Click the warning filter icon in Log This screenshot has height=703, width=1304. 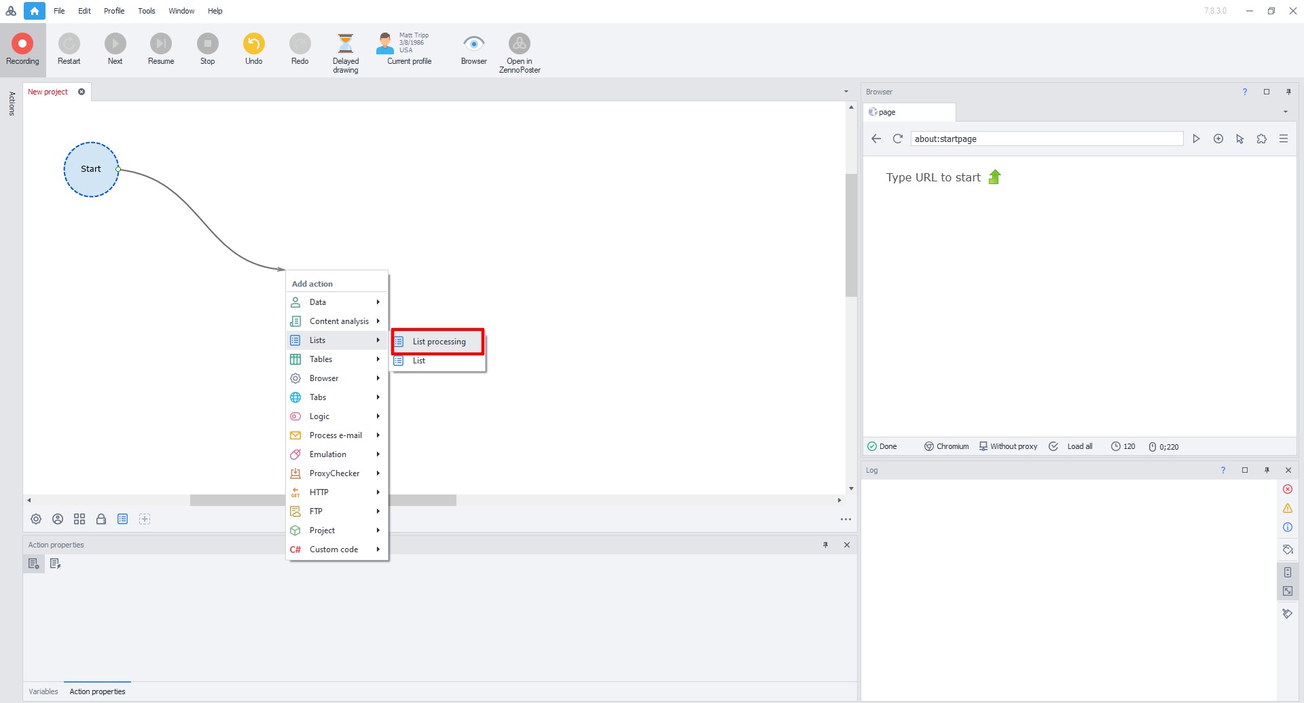point(1287,508)
